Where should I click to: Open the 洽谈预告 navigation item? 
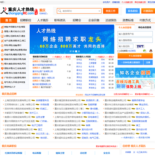[x=111, y=20]
